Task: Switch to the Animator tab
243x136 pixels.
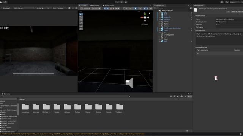Action: 95,6
